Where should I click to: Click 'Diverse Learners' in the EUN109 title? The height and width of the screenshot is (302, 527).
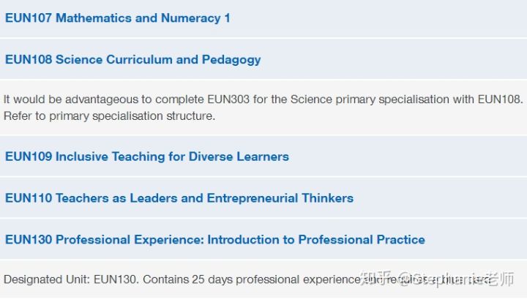[239, 156]
